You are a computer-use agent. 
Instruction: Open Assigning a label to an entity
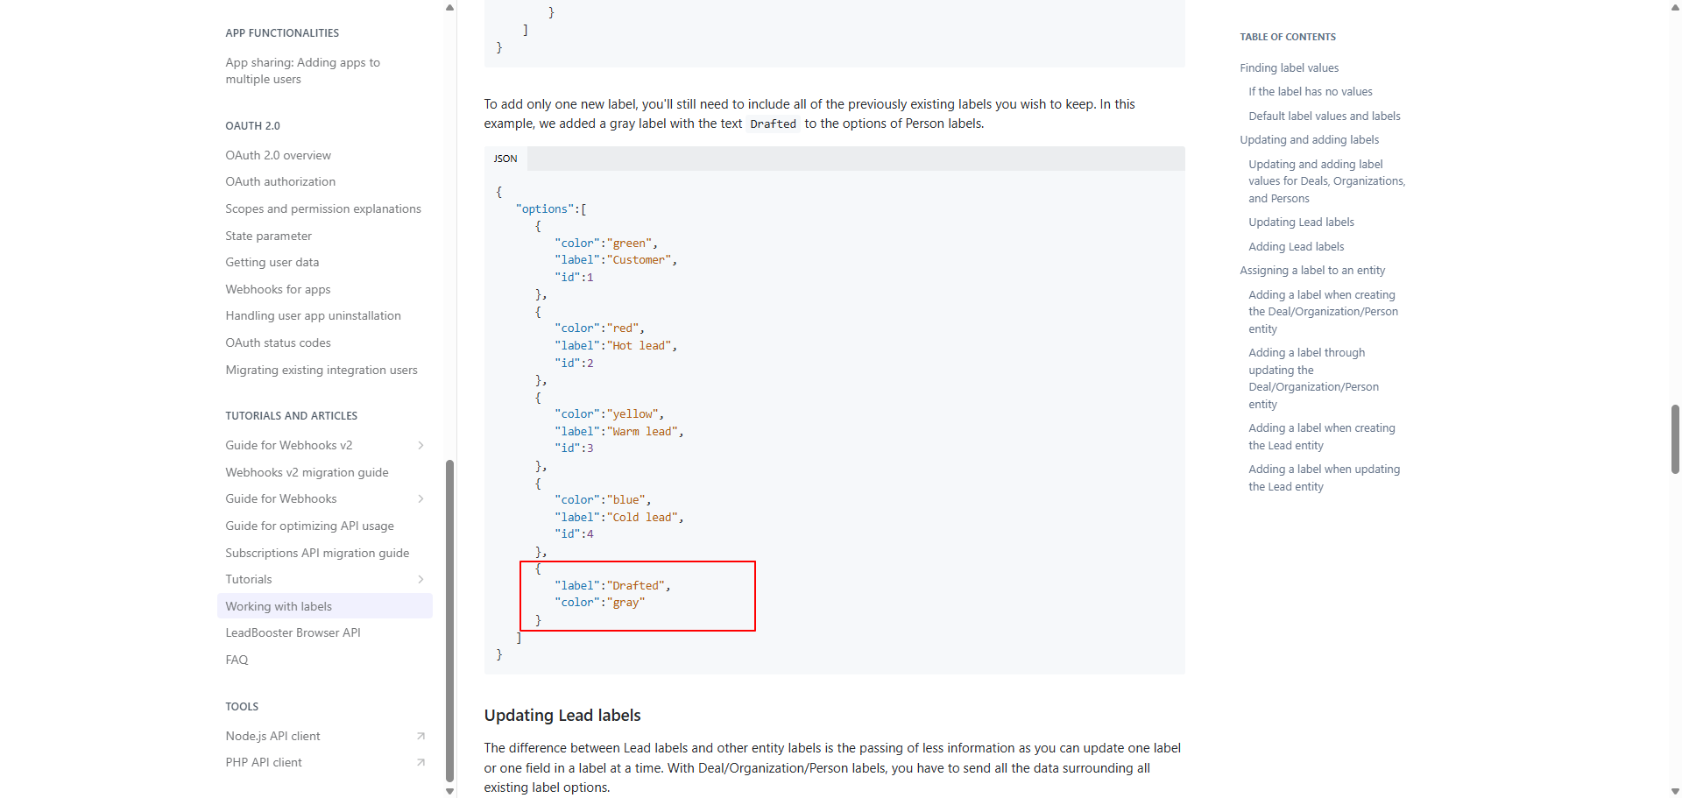[x=1312, y=271]
